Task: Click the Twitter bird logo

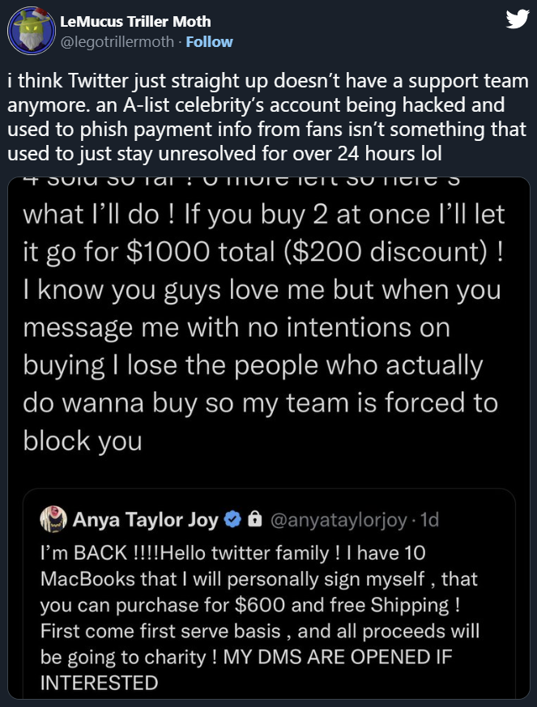Action: pos(516,20)
